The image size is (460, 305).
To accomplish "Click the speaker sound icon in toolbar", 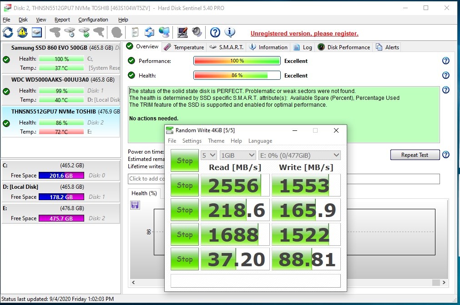I will pyautogui.click(x=197, y=32).
